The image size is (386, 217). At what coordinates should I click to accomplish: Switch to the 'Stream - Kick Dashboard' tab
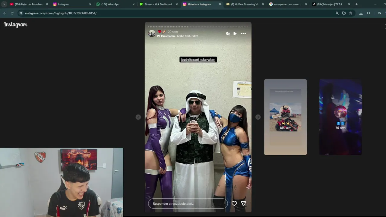159,4
